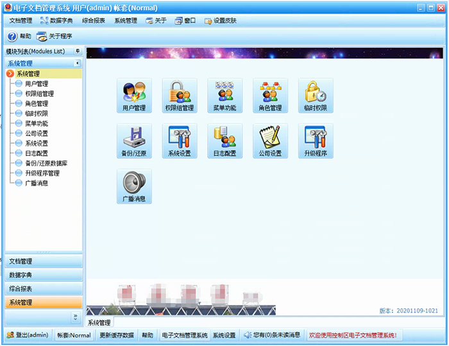Screen dimensions: 449x346
Task: Click the 广播消息 speaker icon
Action: (134, 186)
